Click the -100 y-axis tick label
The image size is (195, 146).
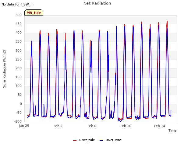[x=18, y=121]
